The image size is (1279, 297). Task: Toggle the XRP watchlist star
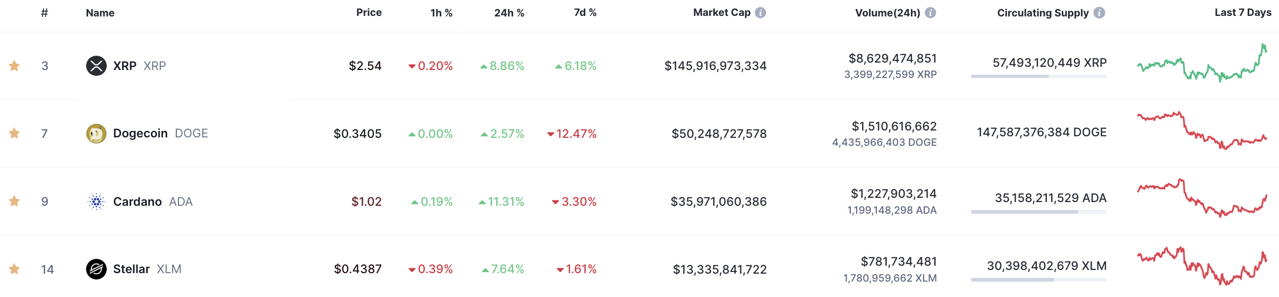14,66
